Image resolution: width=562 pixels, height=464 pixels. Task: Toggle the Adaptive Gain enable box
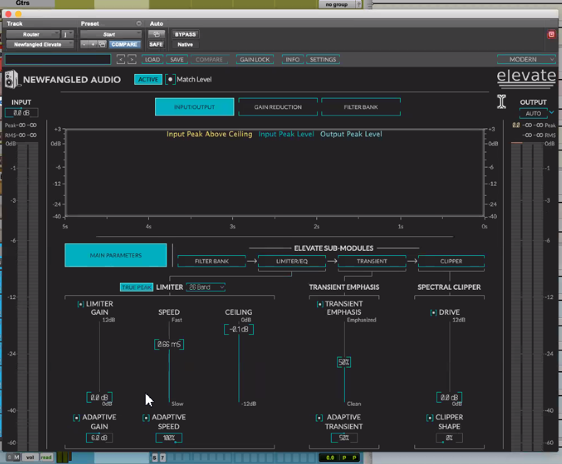coord(77,418)
